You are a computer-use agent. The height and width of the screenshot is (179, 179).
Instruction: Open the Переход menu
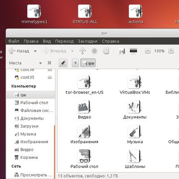tap(64, 41)
